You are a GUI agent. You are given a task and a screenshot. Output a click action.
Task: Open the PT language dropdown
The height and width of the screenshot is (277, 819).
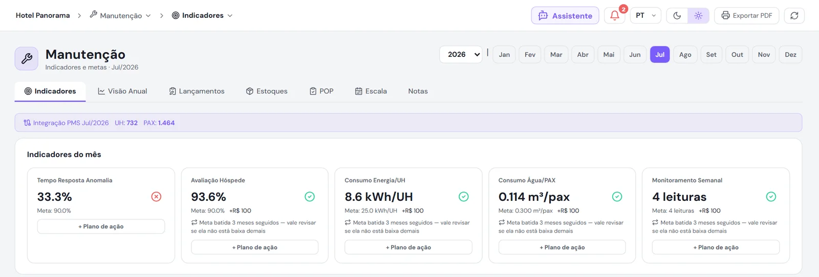pos(645,15)
